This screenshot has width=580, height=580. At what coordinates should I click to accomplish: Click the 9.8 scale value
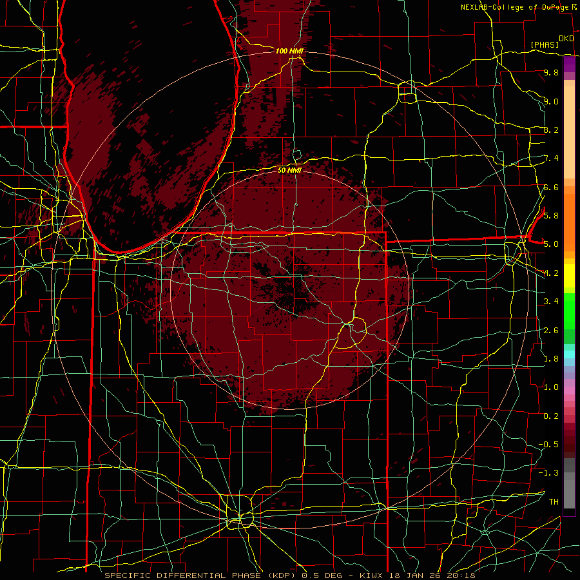point(551,72)
